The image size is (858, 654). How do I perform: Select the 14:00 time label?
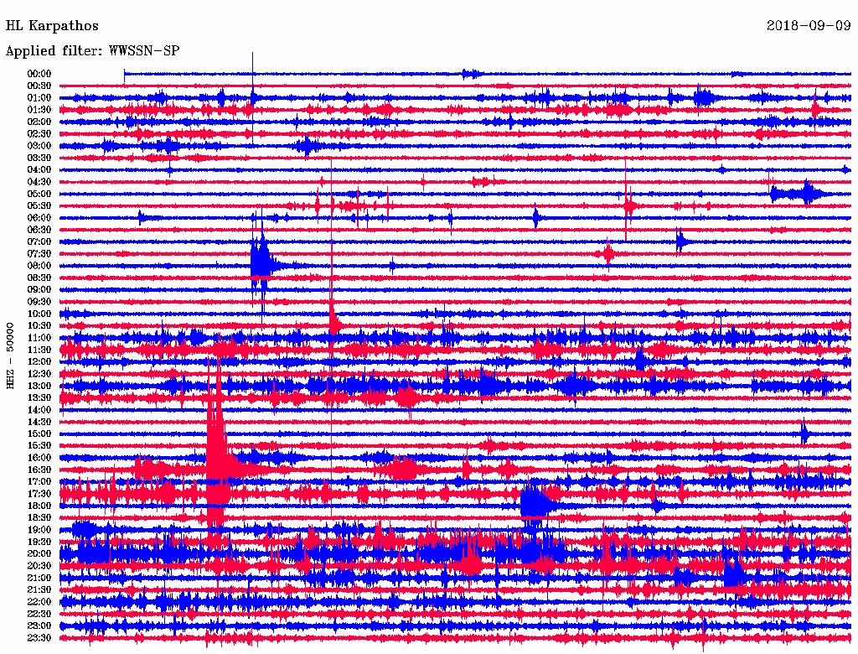tap(39, 410)
